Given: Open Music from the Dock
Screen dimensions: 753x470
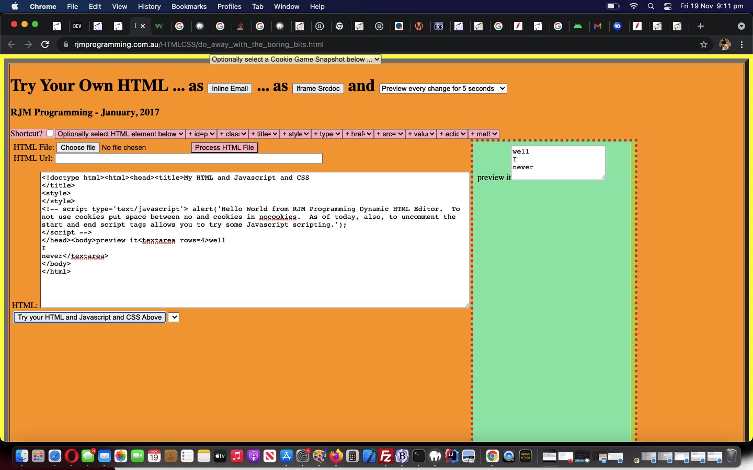Looking at the screenshot, I should click(237, 456).
